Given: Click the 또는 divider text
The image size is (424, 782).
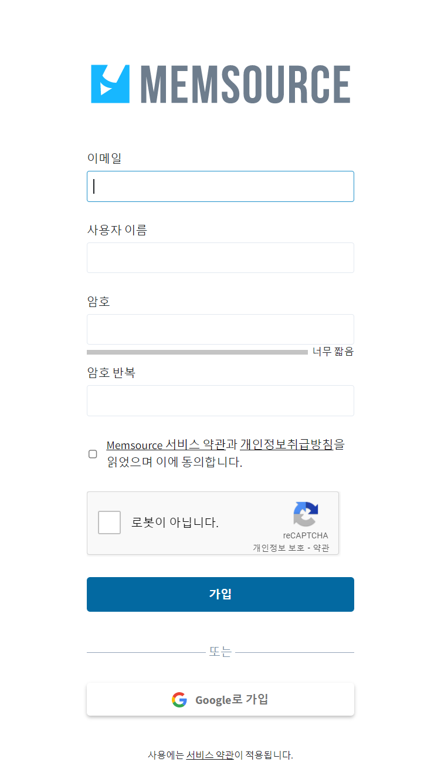Looking at the screenshot, I should click(220, 651).
